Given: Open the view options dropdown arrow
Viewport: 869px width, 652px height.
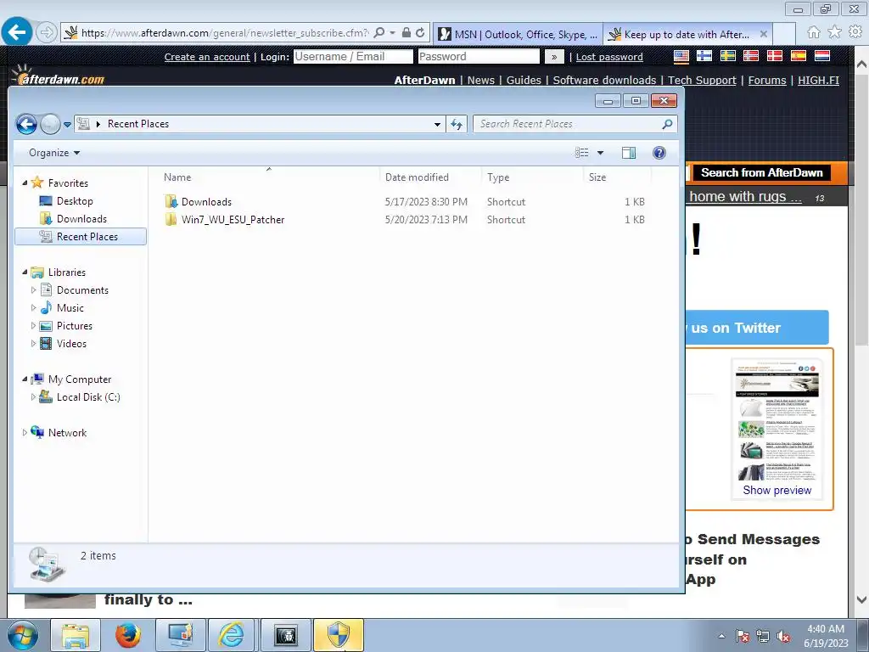Looking at the screenshot, I should click(600, 153).
